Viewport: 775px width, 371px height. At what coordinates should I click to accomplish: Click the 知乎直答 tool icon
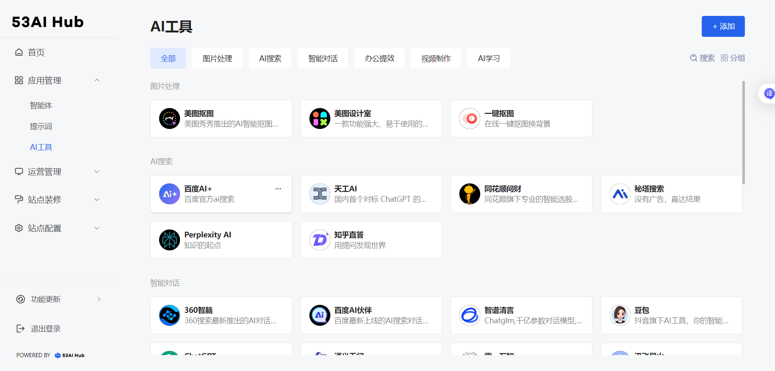[x=319, y=240]
